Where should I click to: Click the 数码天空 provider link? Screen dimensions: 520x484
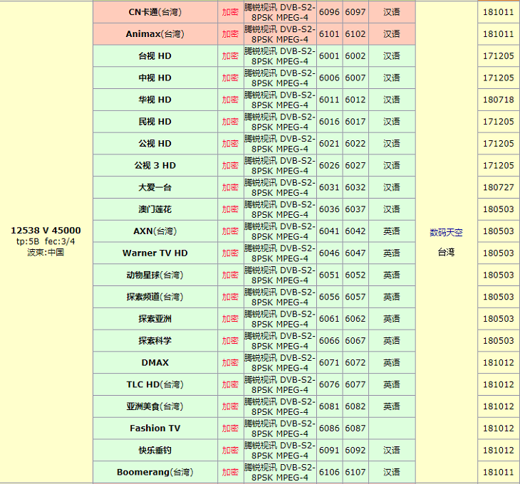coord(446,233)
